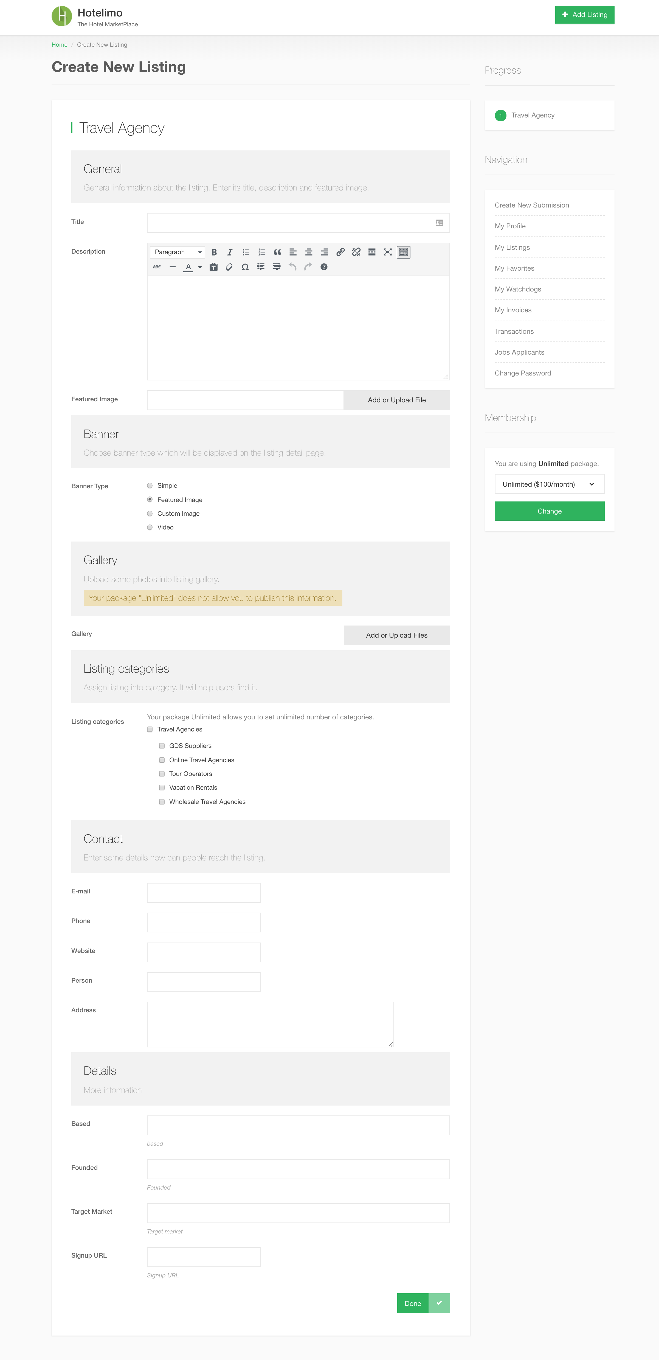Screen dimensions: 659x1360
Task: Go to My Listings in navigation
Action: tap(512, 247)
